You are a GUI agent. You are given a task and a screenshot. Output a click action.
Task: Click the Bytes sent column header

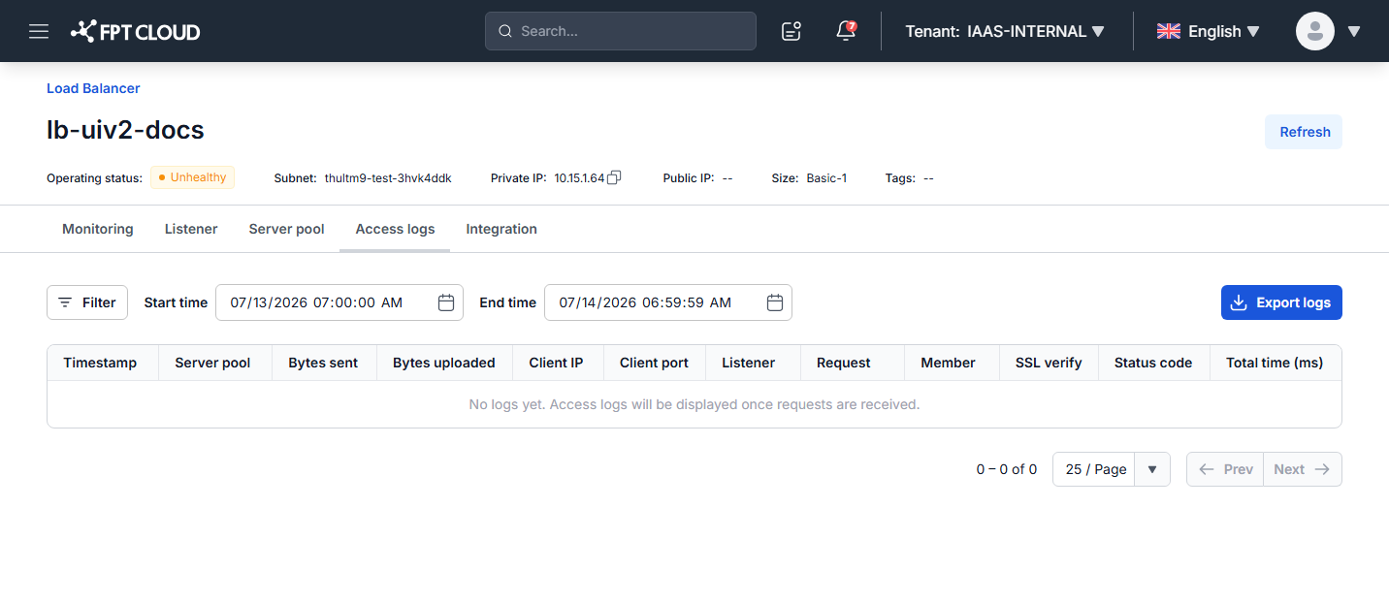[x=323, y=363]
